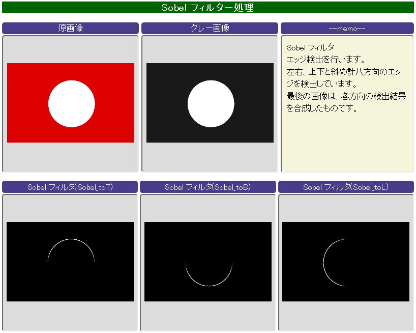
Task: Open the Sobel_toL left-arc edge image
Action: 346,262
